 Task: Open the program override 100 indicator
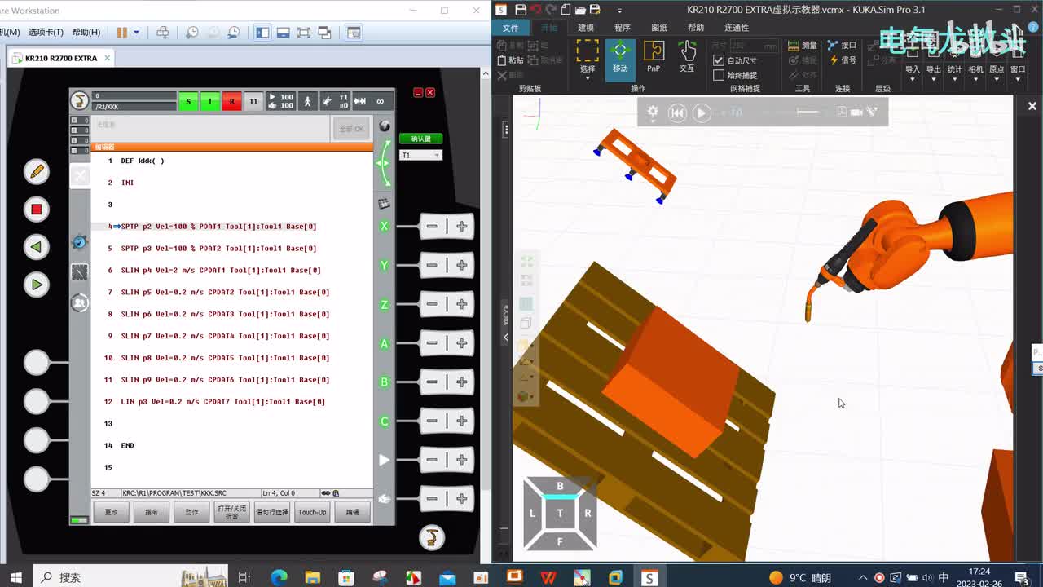(281, 102)
